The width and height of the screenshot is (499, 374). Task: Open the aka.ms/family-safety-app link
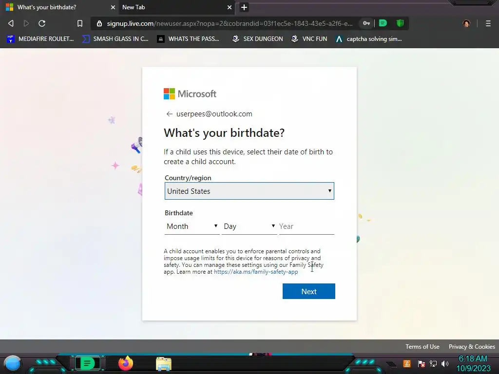coord(256,272)
